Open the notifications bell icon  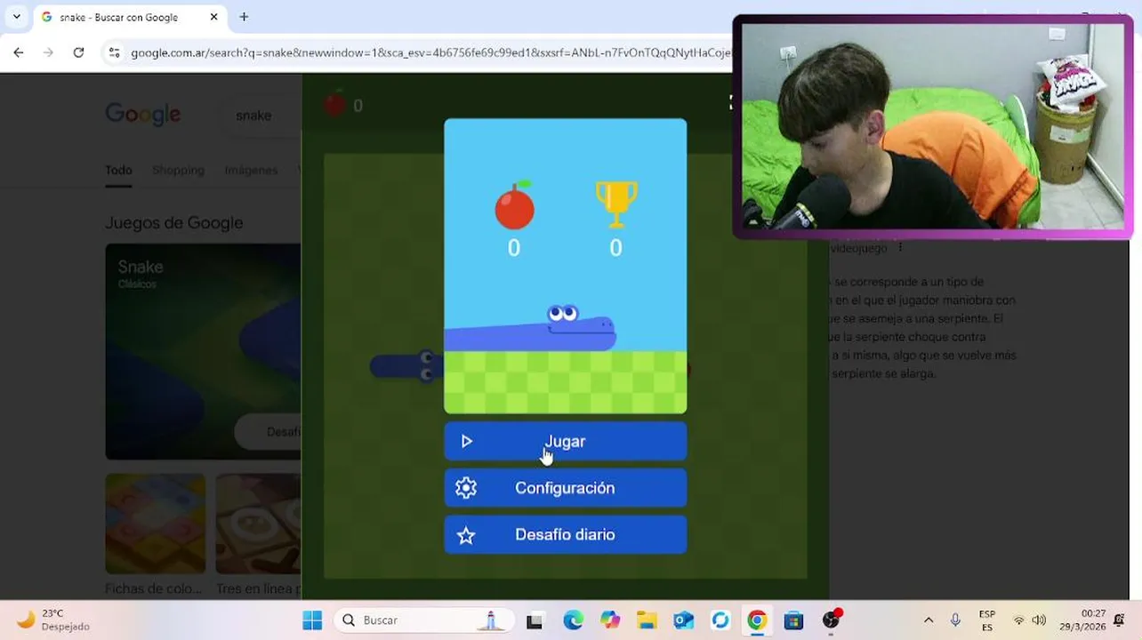point(1120,620)
